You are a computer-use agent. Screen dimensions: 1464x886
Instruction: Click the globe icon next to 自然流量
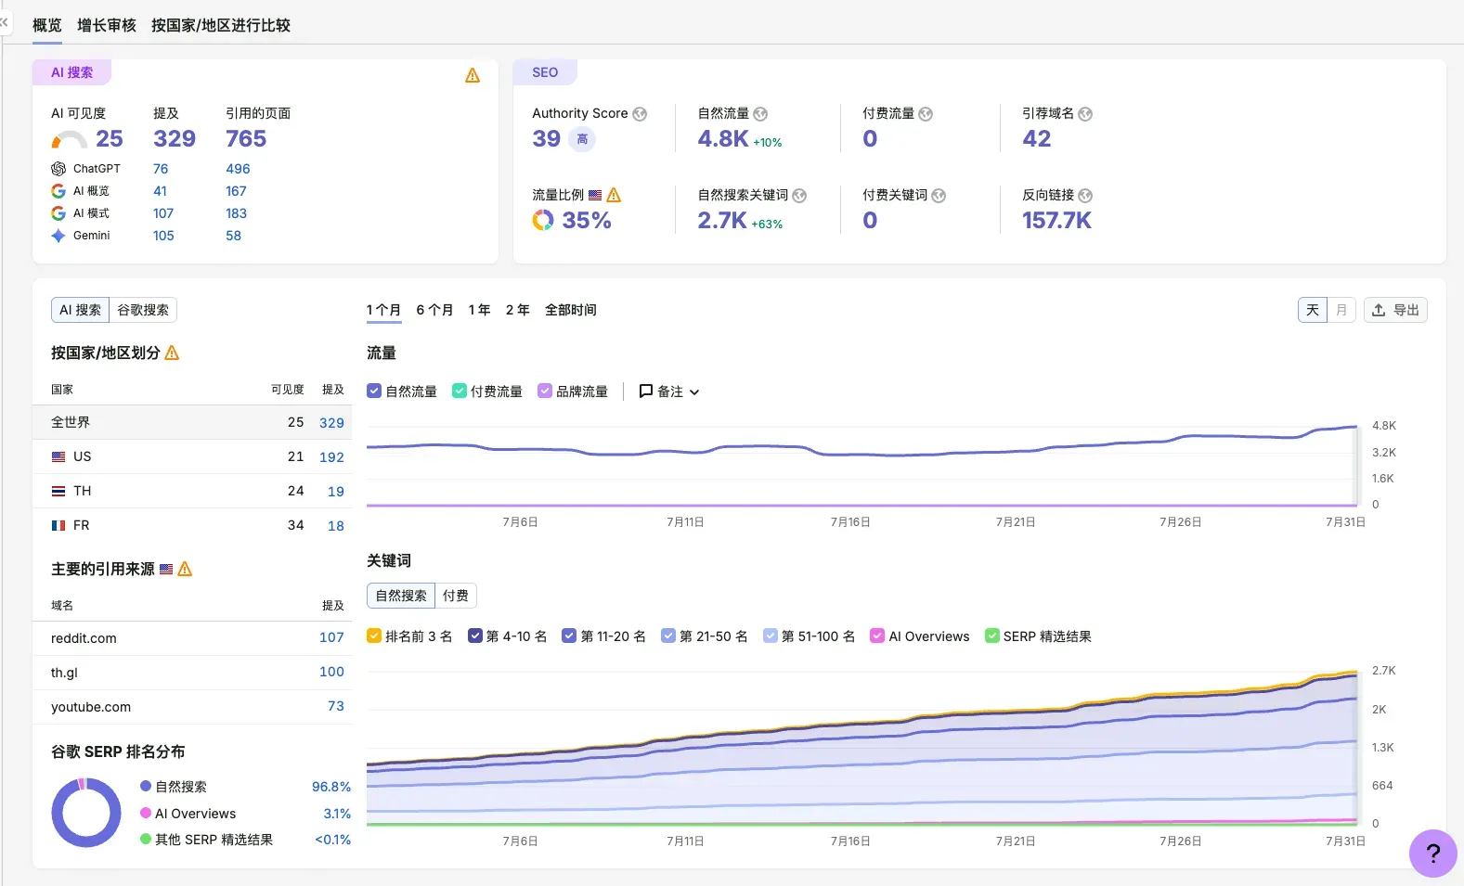(760, 114)
